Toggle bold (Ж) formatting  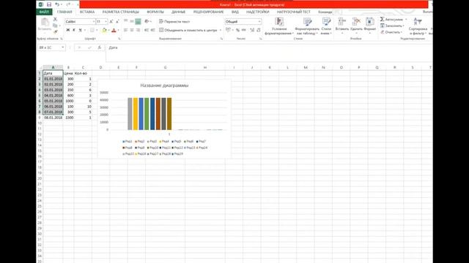pyautogui.click(x=68, y=30)
